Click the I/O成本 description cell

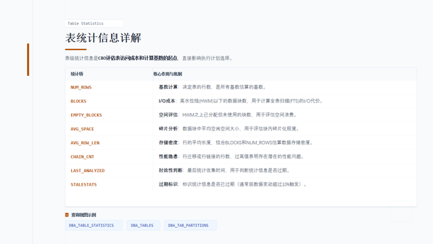[285, 101]
